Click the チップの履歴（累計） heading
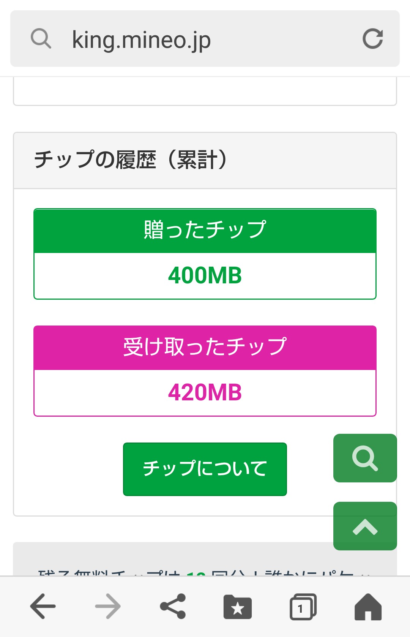The height and width of the screenshot is (637, 410). (x=131, y=160)
